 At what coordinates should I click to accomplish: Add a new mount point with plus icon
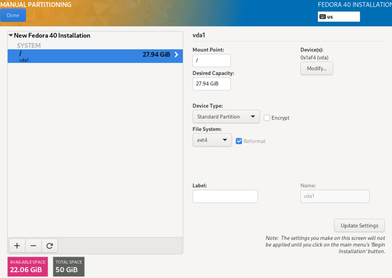pyautogui.click(x=17, y=246)
